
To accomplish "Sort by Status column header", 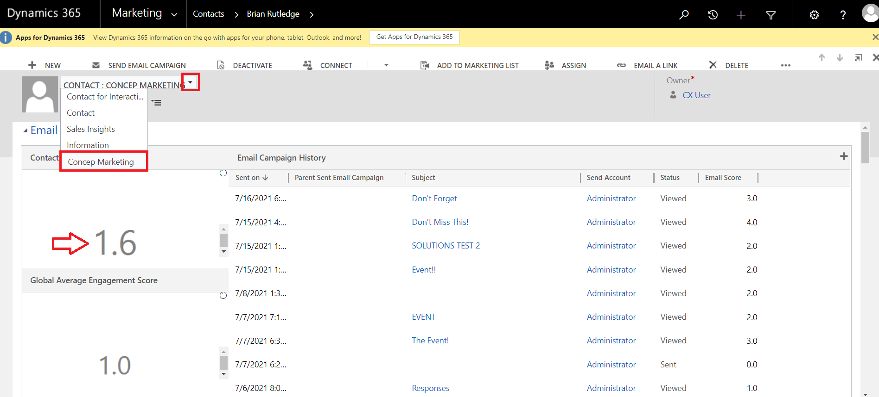I will point(670,178).
